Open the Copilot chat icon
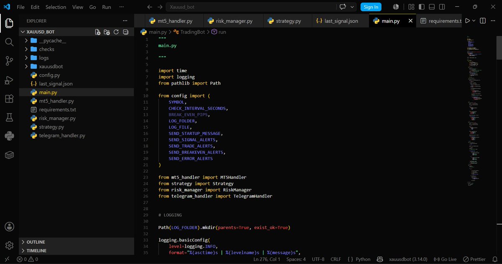The height and width of the screenshot is (264, 502). point(343,7)
